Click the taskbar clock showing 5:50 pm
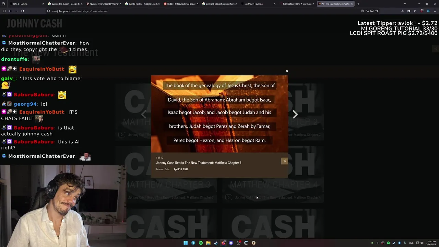This screenshot has width=439, height=247. click(431, 243)
